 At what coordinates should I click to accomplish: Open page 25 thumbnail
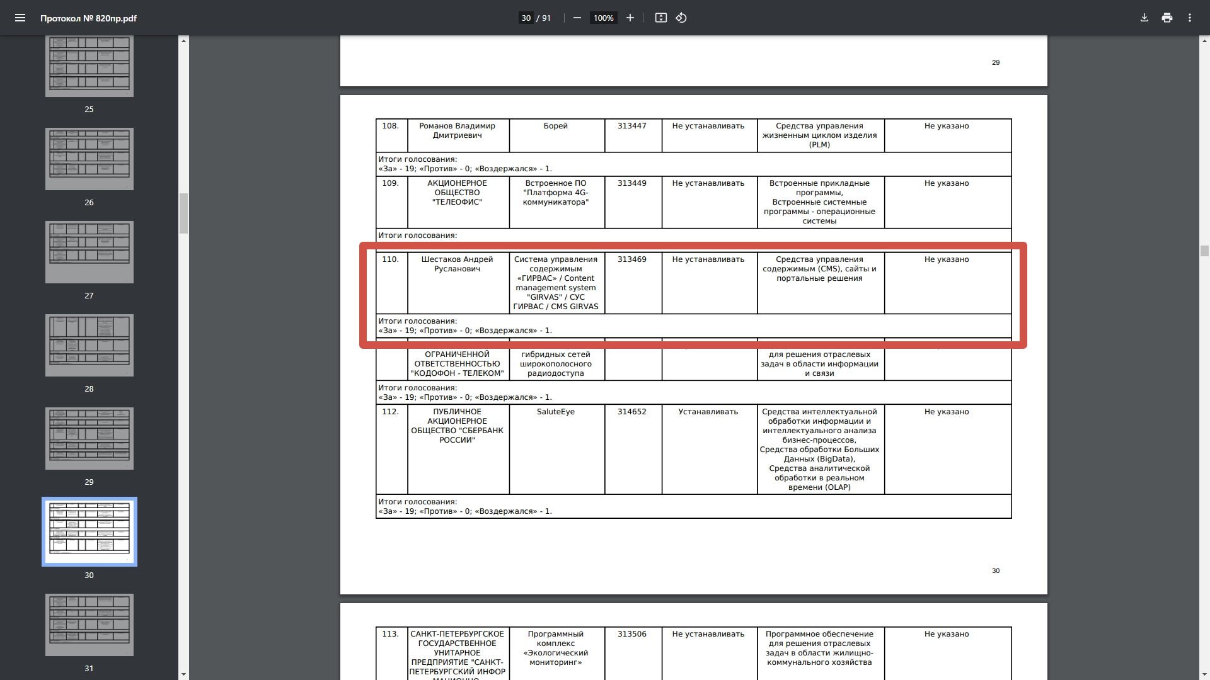(x=89, y=66)
